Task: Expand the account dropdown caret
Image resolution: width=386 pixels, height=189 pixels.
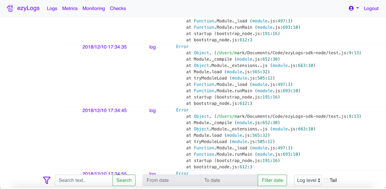Action: 358,8
